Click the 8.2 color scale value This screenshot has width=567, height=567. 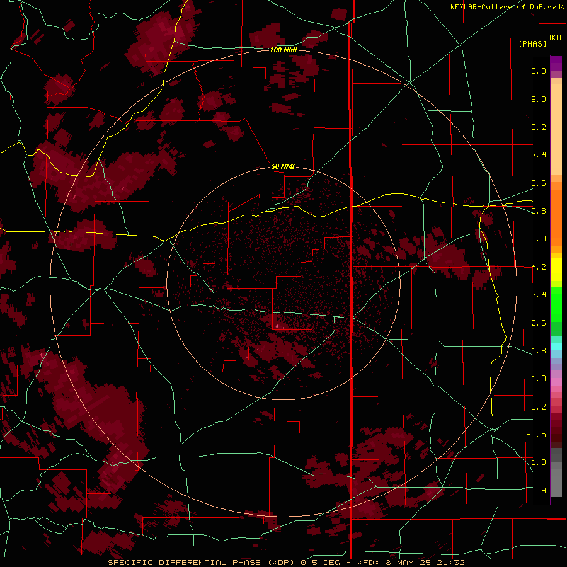click(x=539, y=127)
